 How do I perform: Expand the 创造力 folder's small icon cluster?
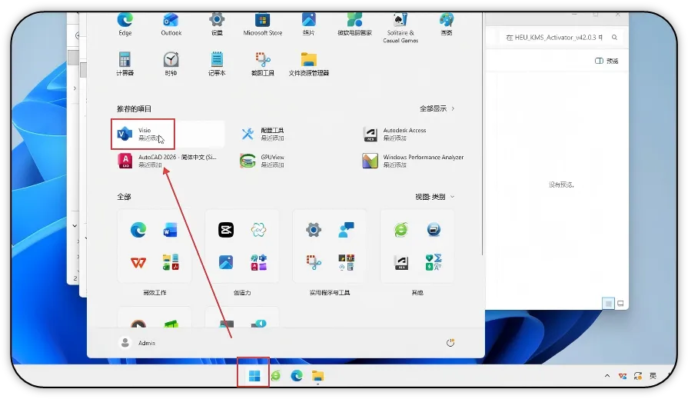[258, 262]
